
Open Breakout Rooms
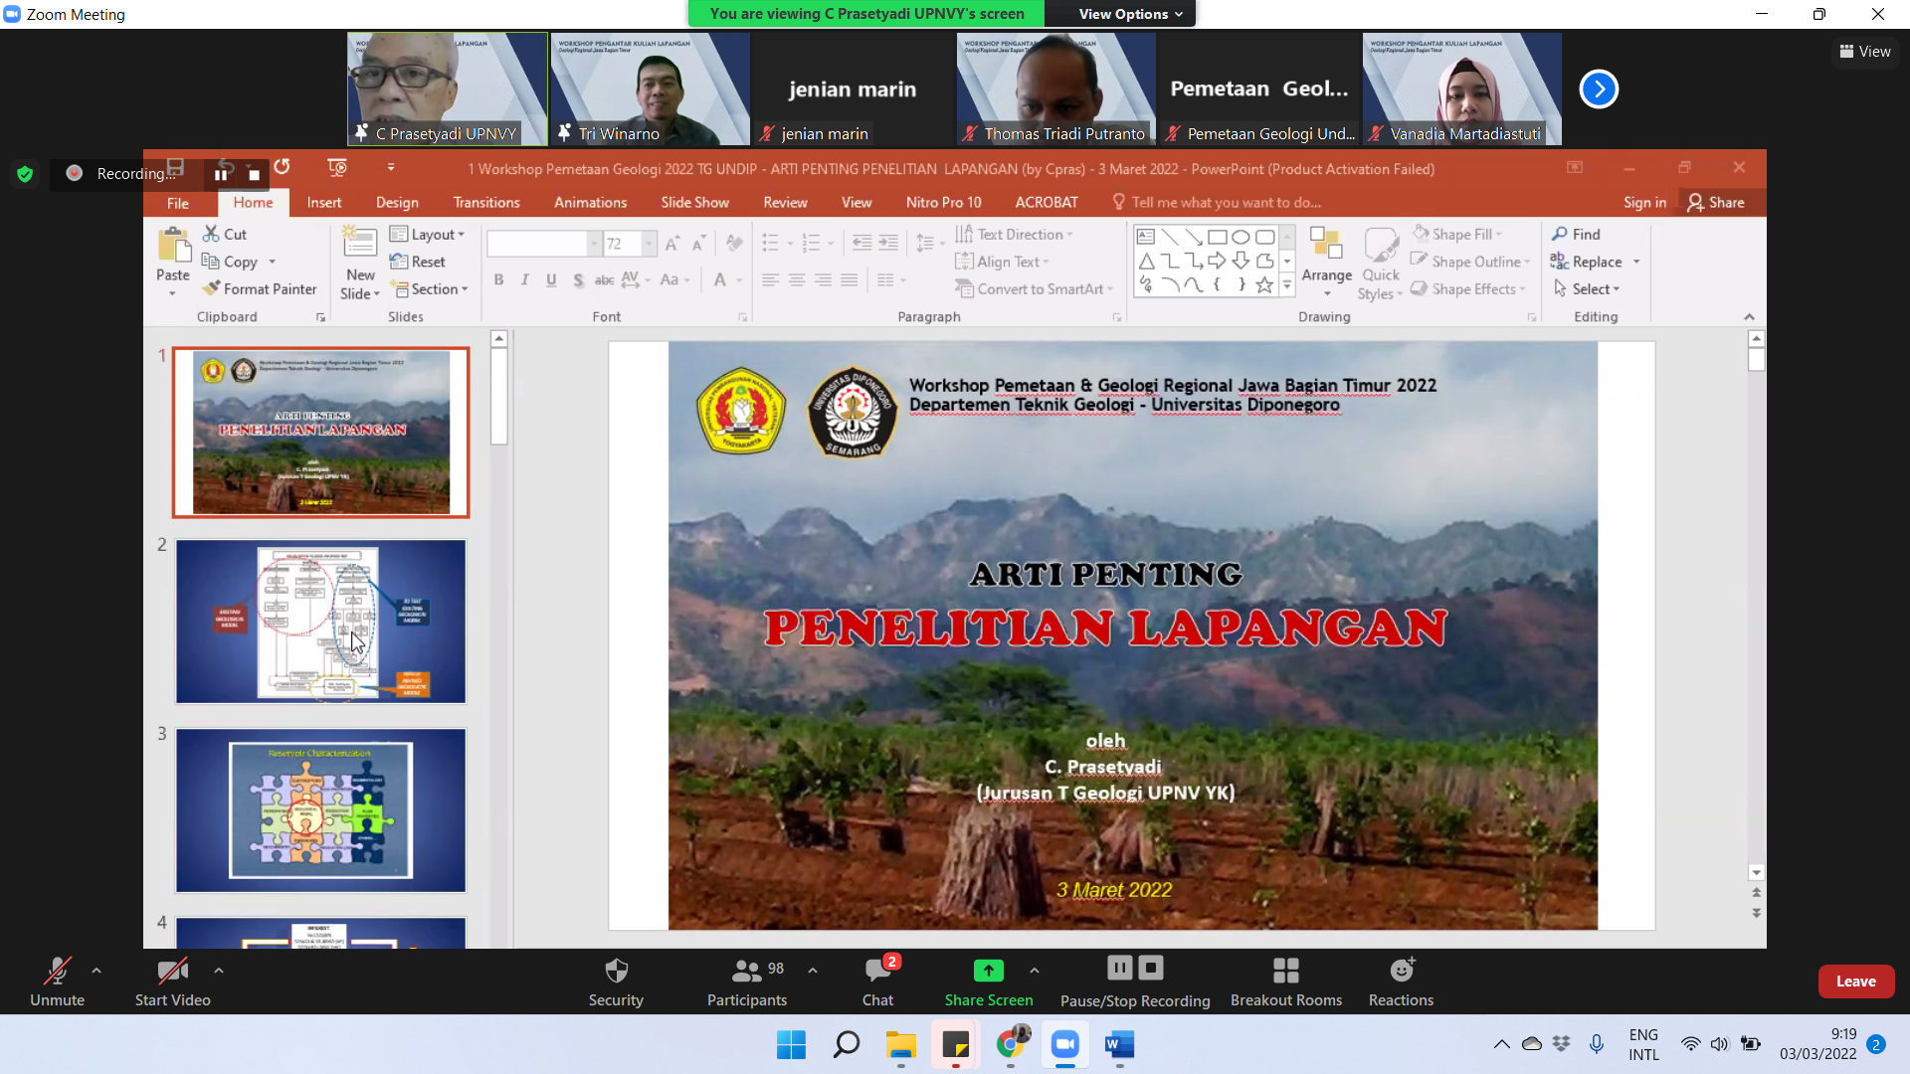[x=1285, y=971]
